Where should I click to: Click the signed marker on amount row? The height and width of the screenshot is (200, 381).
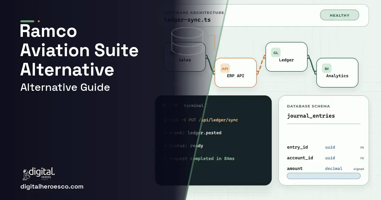(358, 169)
